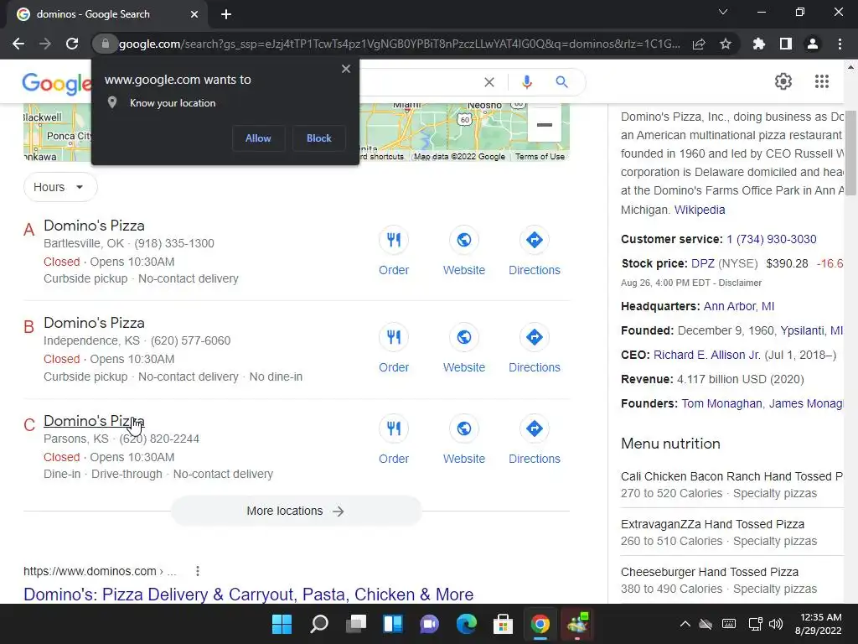Open Microsoft Store from the taskbar

point(503,624)
